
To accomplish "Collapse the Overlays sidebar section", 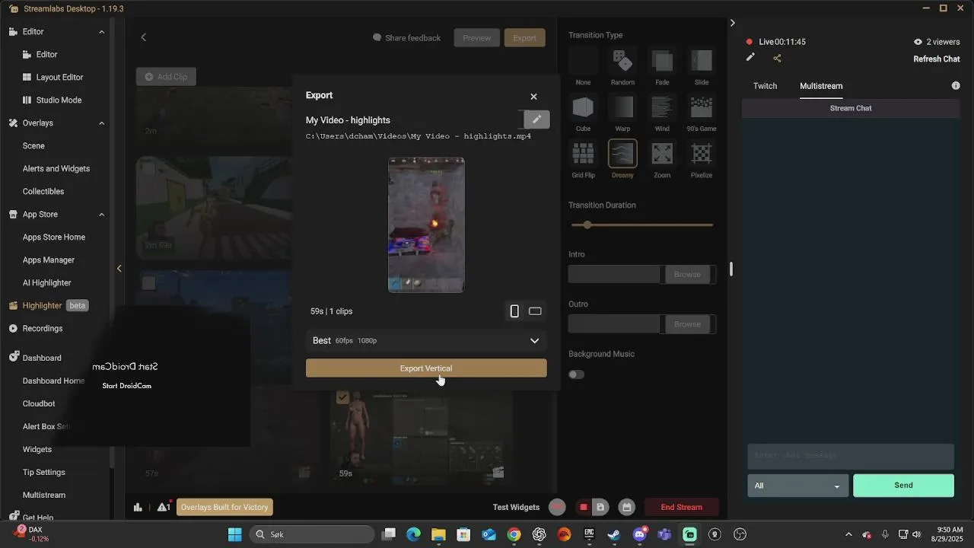I will click(x=102, y=123).
